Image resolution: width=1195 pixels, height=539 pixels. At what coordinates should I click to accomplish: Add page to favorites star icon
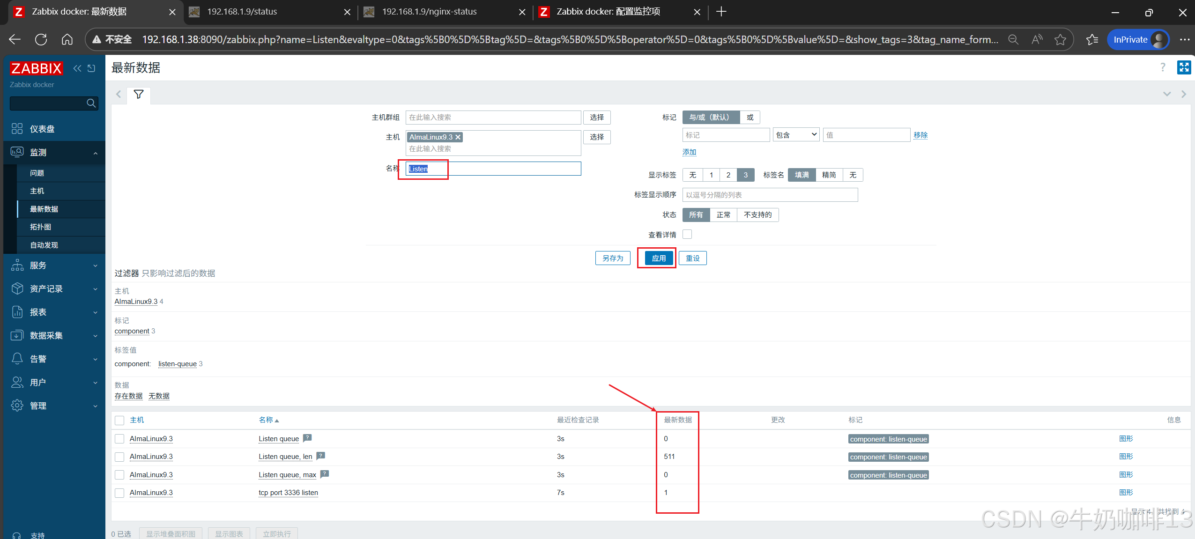(x=1060, y=40)
